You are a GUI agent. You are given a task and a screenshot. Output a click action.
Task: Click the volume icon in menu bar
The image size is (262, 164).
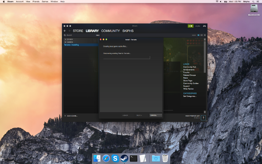[x=221, y=2]
